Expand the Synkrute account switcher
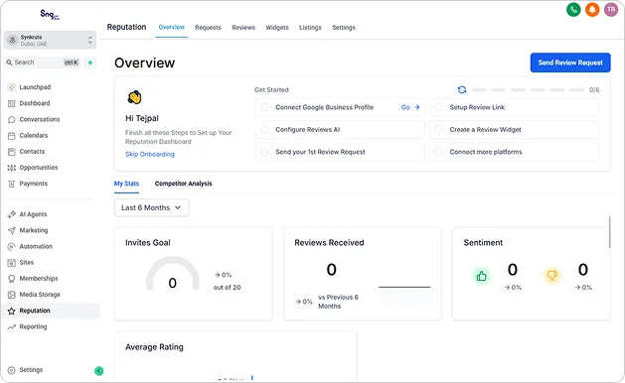This screenshot has height=383, width=625. pos(50,41)
